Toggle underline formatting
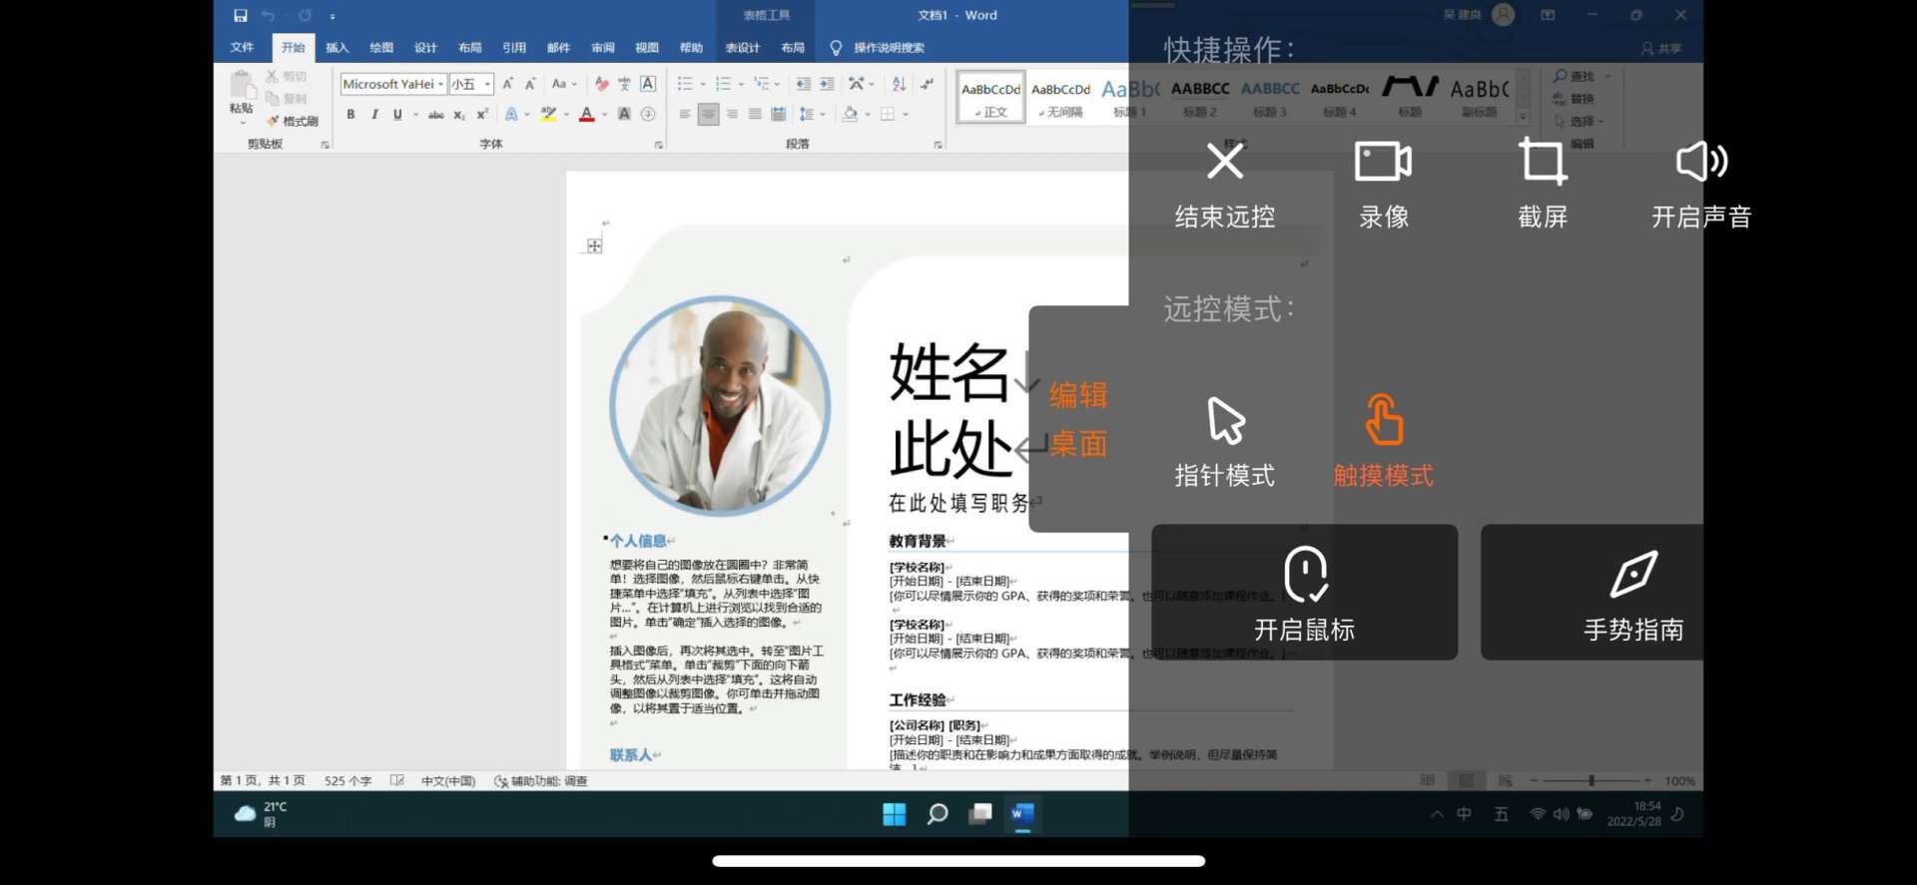Screen dimensions: 1917x885 (x=397, y=115)
